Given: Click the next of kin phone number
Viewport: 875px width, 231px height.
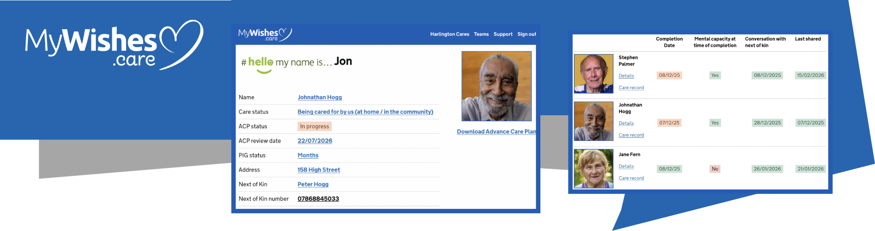Looking at the screenshot, I should 318,199.
